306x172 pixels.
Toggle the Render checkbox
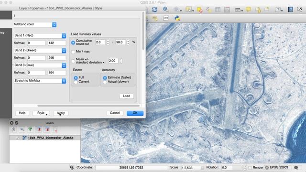(x=250, y=168)
